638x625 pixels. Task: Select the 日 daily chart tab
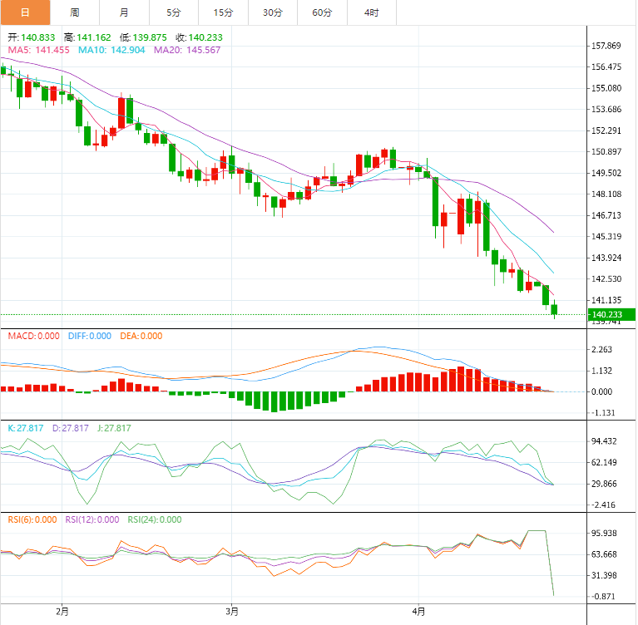[x=25, y=12]
